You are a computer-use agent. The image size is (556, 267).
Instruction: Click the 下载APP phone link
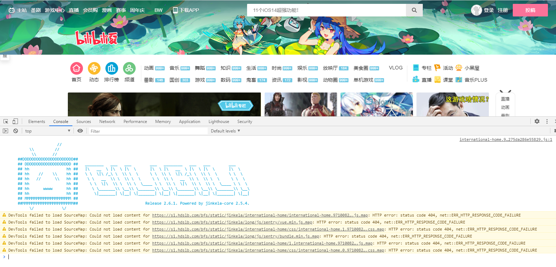[x=186, y=10]
